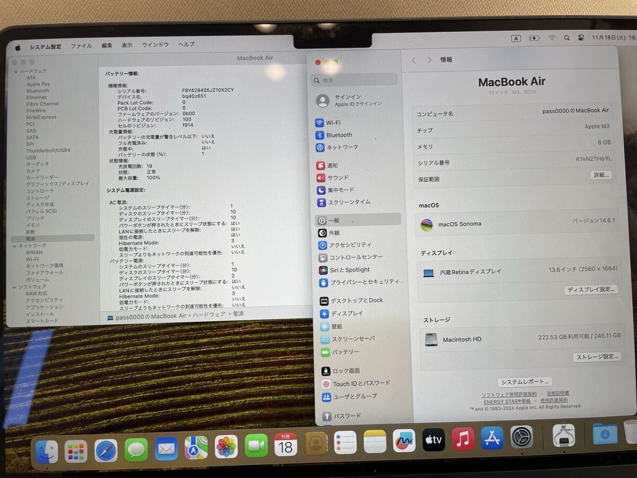Screen dimensions: 637x478
Task: Click the input source A icon in menu bar
Action: pos(516,38)
